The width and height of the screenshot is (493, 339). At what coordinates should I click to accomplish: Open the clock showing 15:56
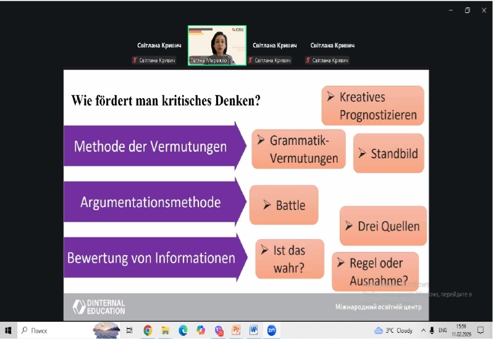click(461, 330)
